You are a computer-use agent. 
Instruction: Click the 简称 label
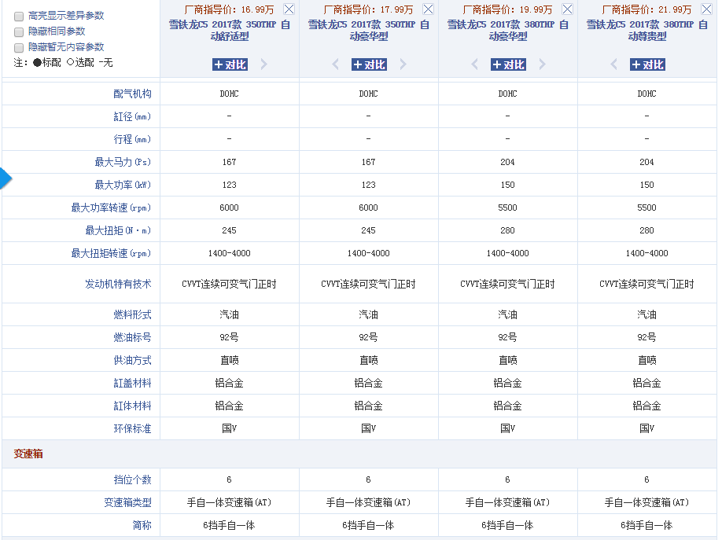142,525
